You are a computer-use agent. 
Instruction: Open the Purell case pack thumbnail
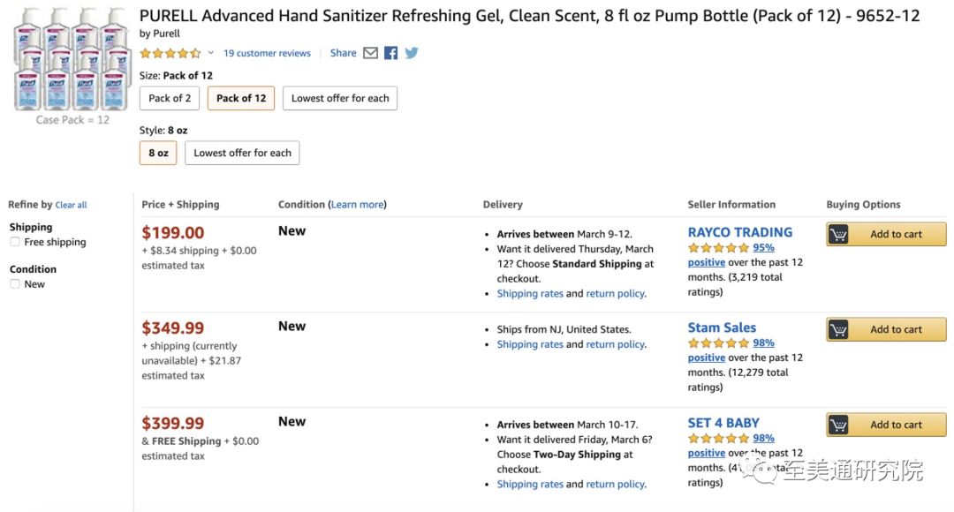pyautogui.click(x=72, y=59)
